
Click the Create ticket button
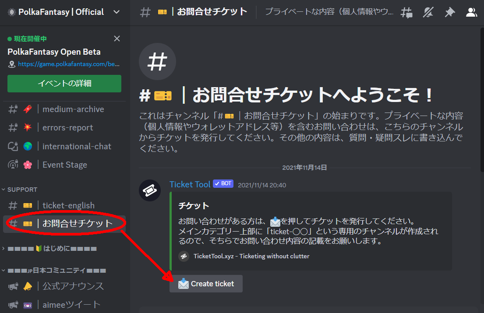click(206, 284)
